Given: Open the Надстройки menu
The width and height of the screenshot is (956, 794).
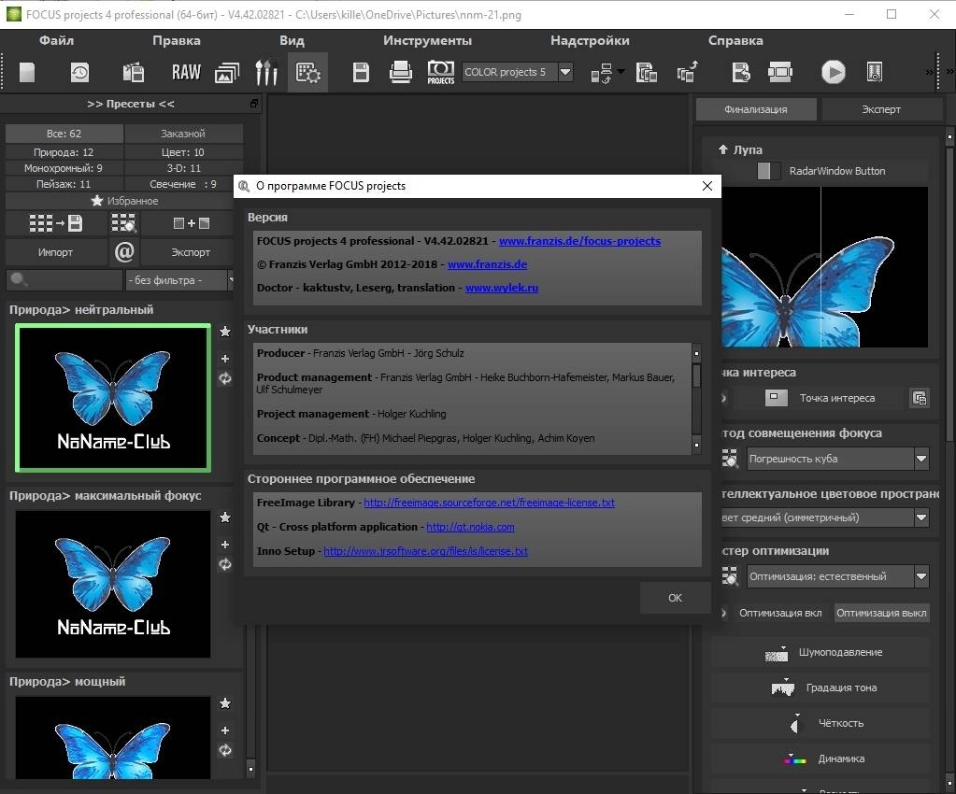Looking at the screenshot, I should point(590,40).
